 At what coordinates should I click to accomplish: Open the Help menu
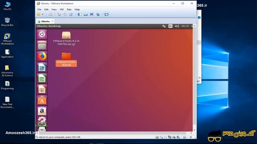77,10
